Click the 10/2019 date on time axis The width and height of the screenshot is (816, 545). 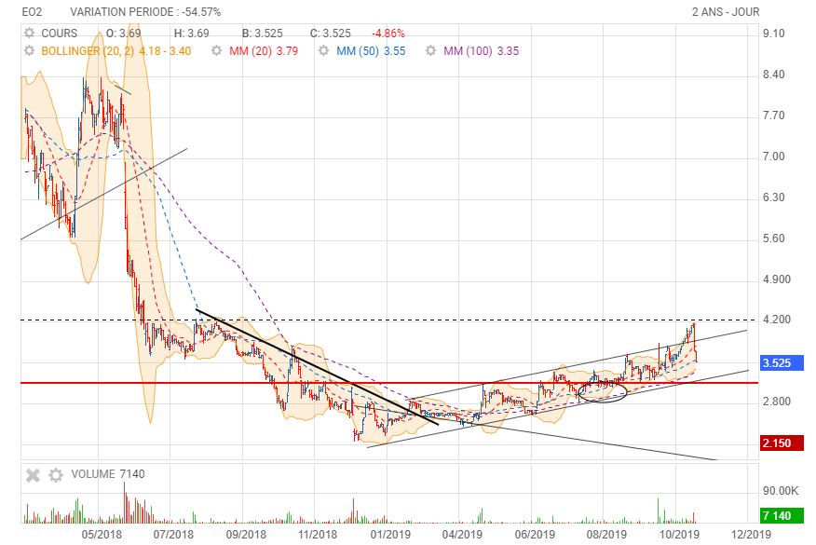[x=680, y=535]
